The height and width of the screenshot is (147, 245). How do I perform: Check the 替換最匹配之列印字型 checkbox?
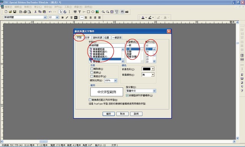click(x=90, y=100)
